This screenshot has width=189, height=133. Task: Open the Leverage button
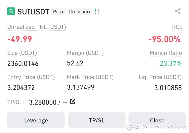click(36, 120)
